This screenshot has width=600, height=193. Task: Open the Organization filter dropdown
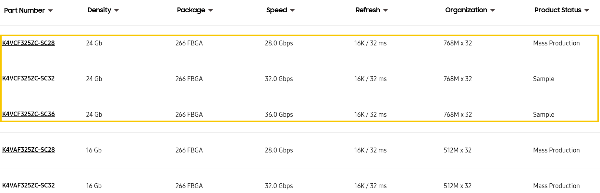[493, 10]
